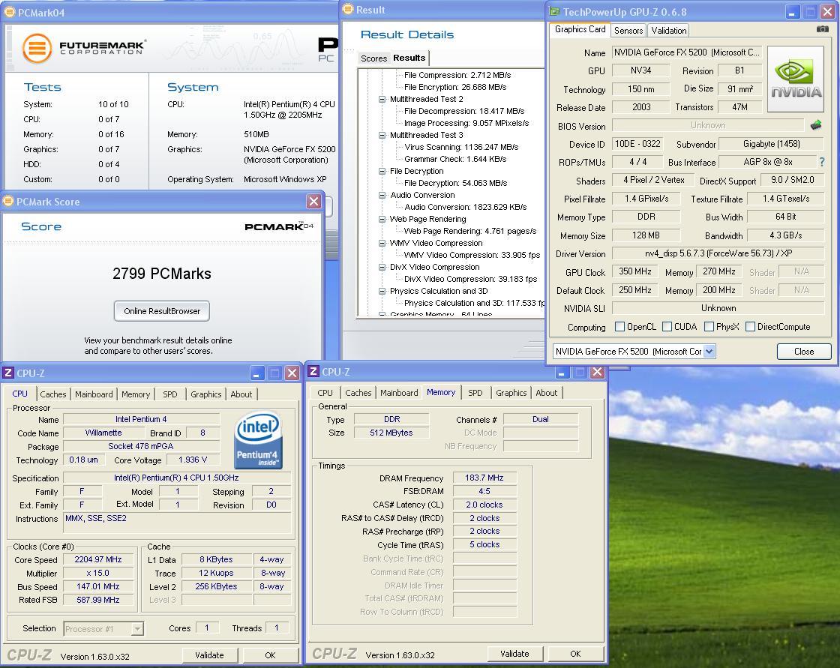Open the Validation tab in GPU-Z

pos(668,31)
